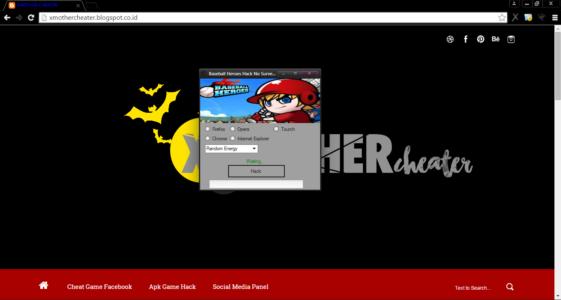Image resolution: width=561 pixels, height=300 pixels.
Task: Open the Random Energy dropdown
Action: pos(231,149)
